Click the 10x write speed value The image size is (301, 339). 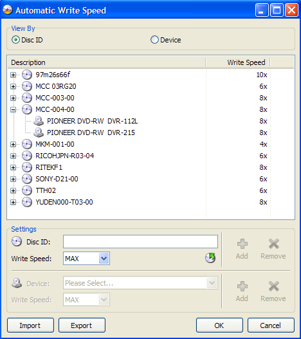(x=262, y=75)
